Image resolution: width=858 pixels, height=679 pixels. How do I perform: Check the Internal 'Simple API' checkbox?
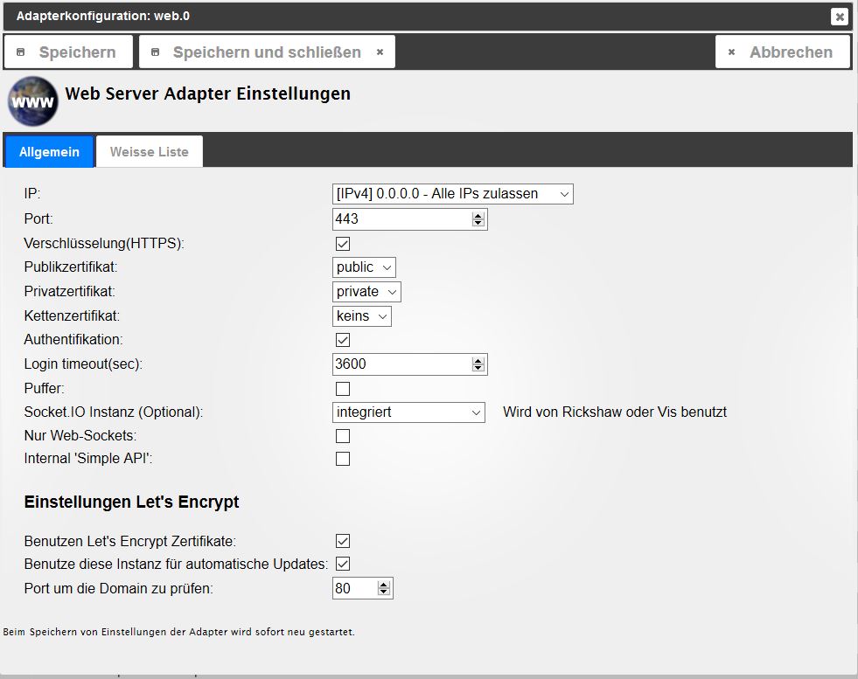pyautogui.click(x=343, y=459)
